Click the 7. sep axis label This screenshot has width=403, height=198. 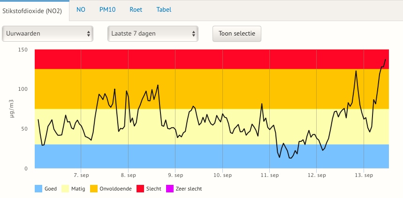(81, 176)
